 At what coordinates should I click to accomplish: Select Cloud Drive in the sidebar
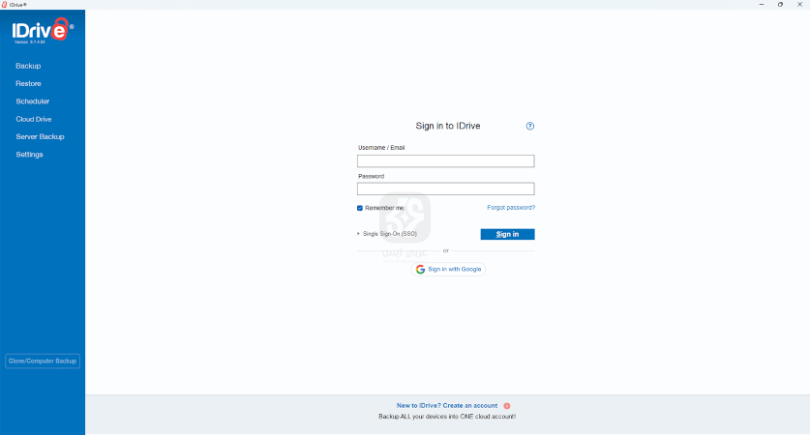click(x=34, y=119)
